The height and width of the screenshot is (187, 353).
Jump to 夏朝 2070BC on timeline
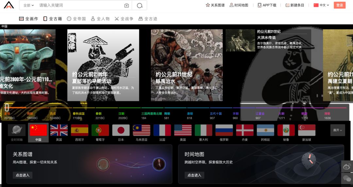click(9, 116)
